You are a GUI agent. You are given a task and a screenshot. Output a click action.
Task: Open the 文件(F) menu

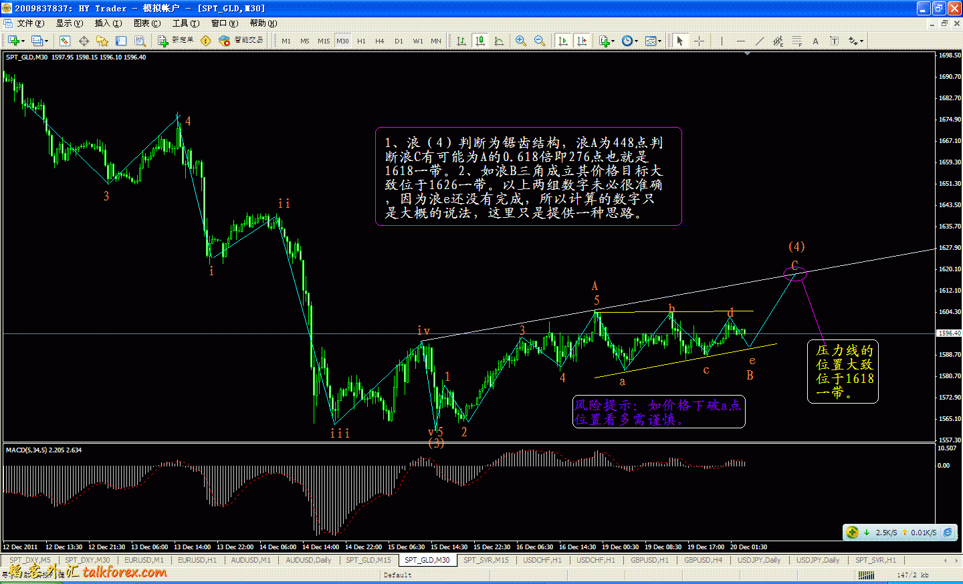[30, 23]
